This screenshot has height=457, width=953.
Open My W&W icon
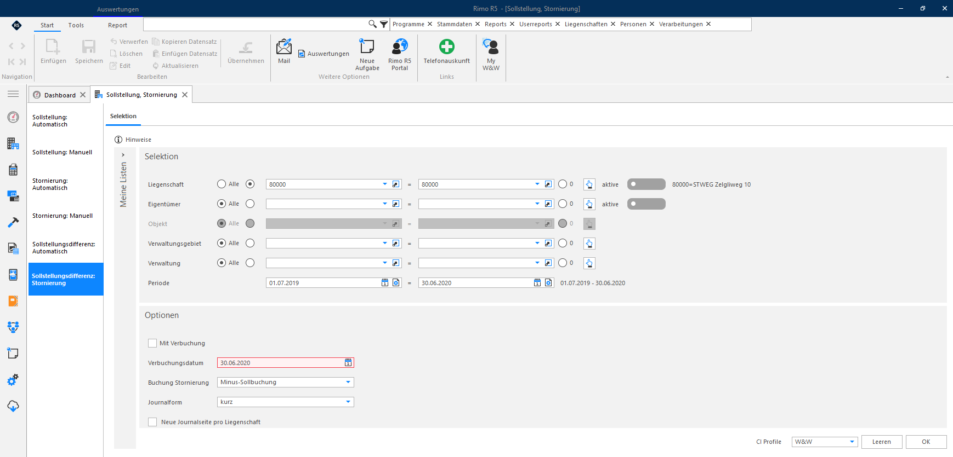point(491,54)
